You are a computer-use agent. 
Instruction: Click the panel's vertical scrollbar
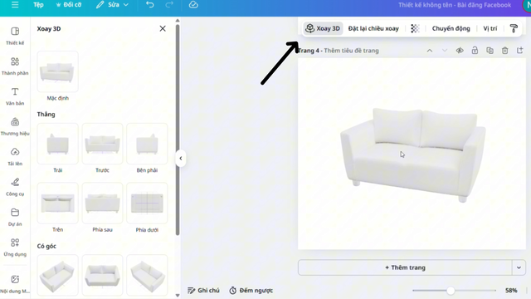(x=178, y=129)
